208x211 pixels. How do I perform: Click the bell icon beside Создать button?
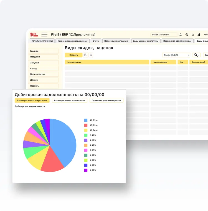point(91,55)
